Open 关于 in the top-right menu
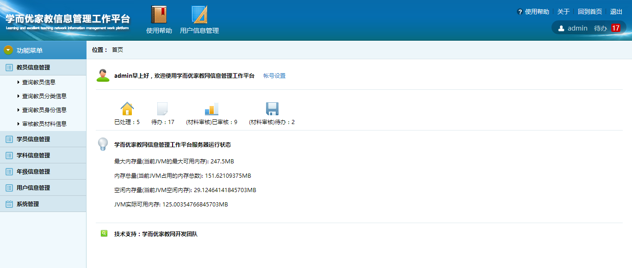 click(563, 12)
